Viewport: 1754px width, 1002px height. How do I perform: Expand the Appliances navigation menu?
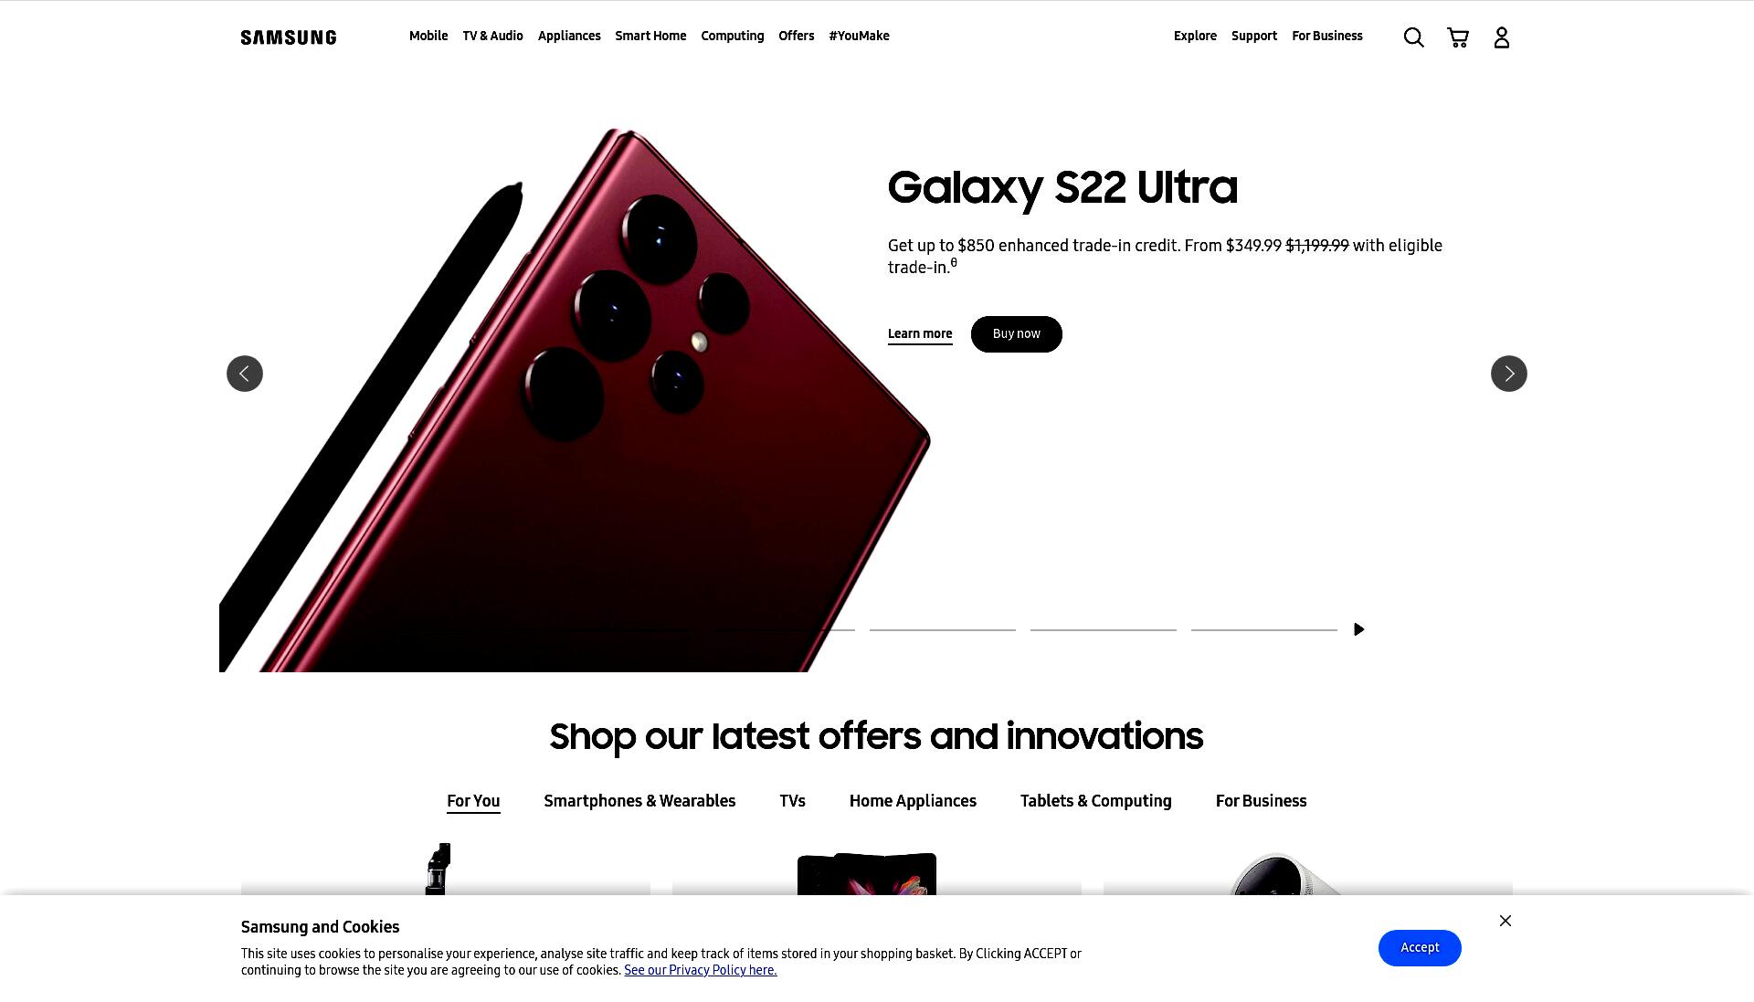[569, 36]
